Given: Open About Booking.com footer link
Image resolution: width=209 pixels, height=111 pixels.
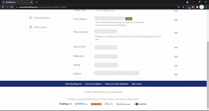Looking at the screenshot, I should point(73,84).
